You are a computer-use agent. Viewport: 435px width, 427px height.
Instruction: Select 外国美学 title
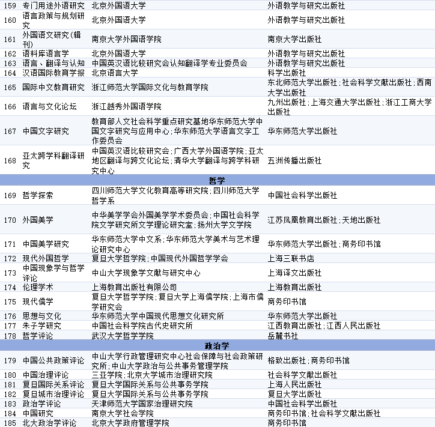(38, 220)
